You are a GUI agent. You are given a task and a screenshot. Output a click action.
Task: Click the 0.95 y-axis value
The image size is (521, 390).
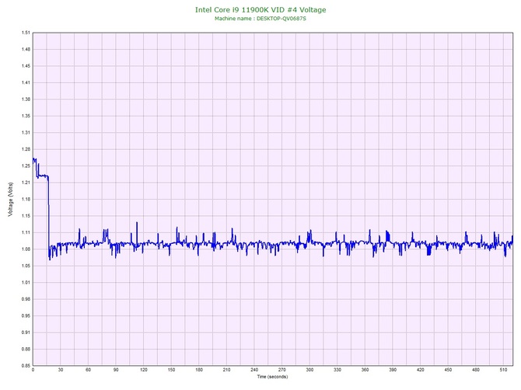click(26, 315)
